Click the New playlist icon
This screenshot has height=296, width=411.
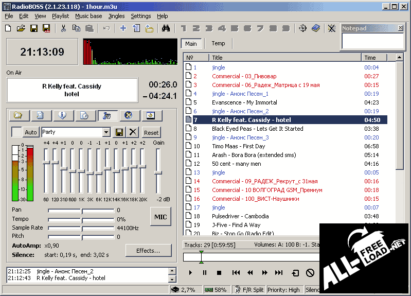(x=8, y=28)
